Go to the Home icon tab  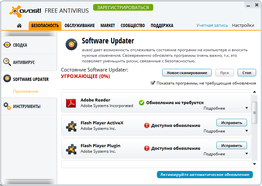pos(19,25)
